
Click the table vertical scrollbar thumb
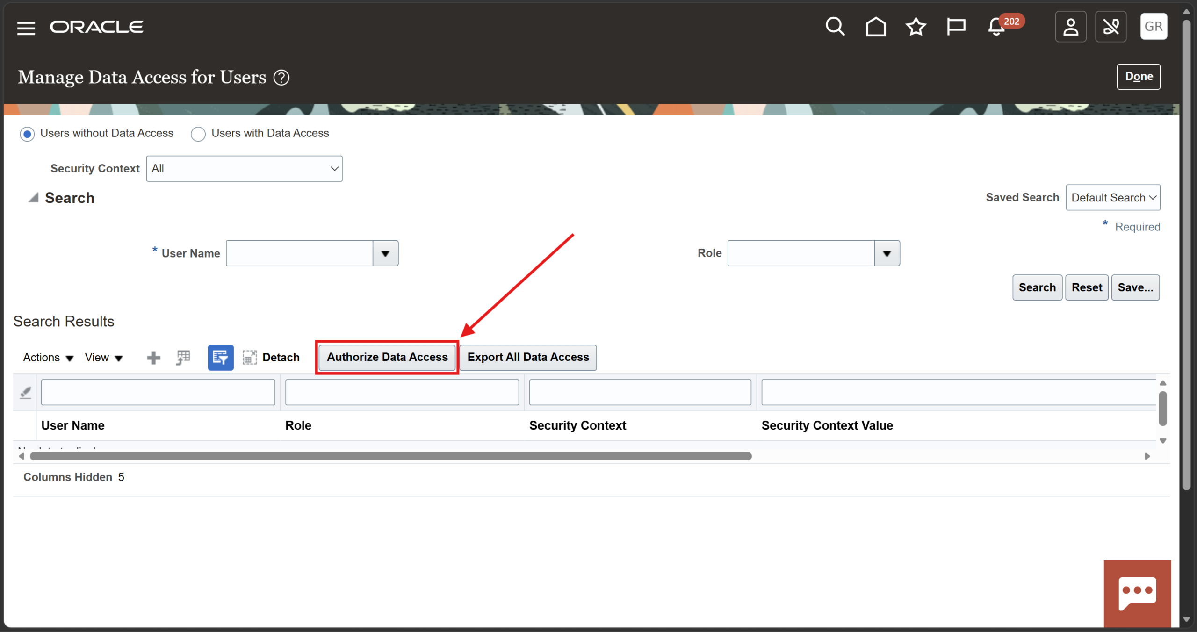tap(1163, 409)
